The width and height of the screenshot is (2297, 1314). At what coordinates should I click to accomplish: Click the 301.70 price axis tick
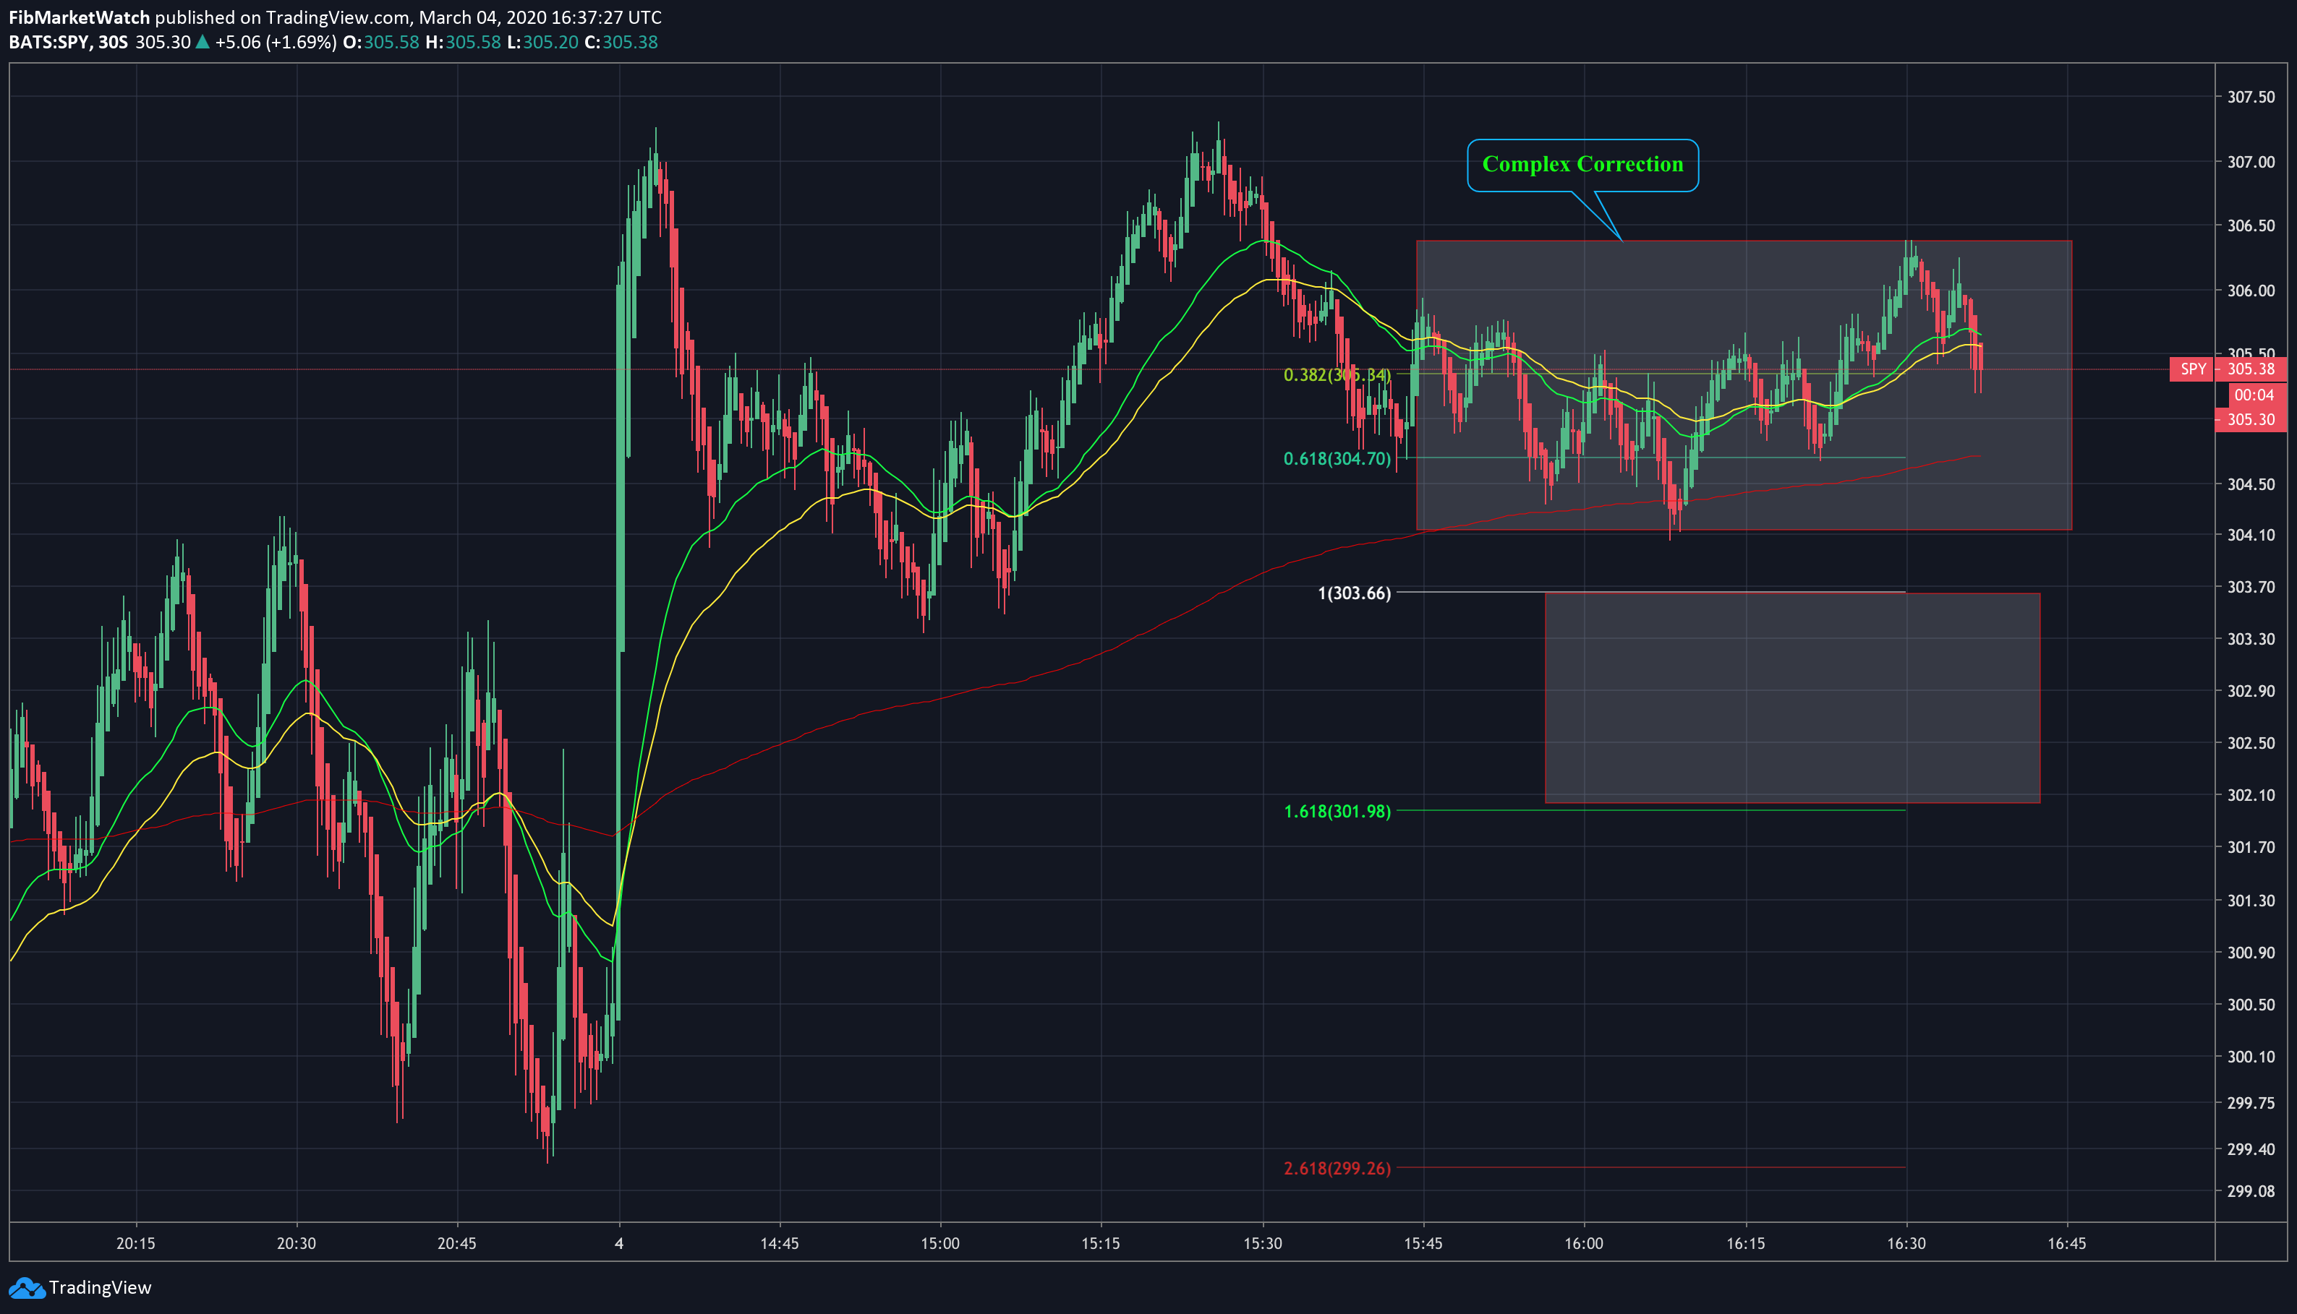coord(2251,847)
